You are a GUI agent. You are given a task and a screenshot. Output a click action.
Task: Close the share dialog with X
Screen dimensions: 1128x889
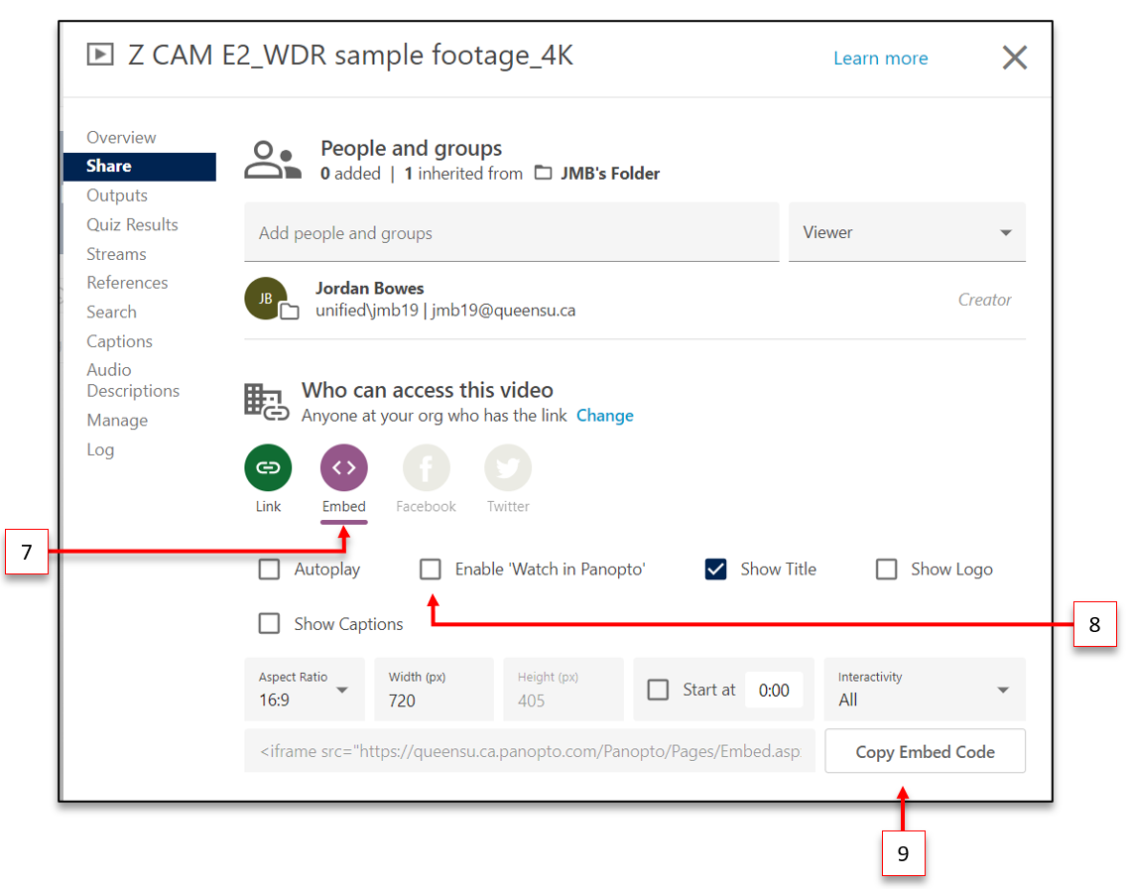click(x=1014, y=58)
